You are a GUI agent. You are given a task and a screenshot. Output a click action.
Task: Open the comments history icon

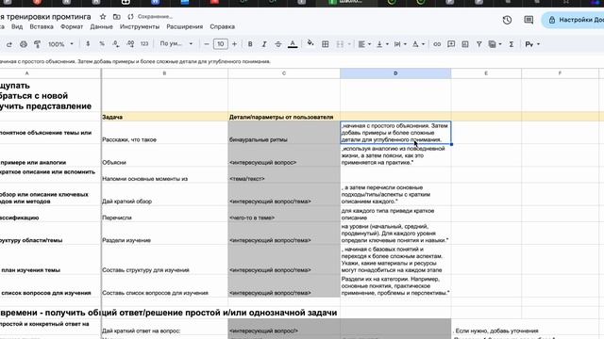[528, 20]
